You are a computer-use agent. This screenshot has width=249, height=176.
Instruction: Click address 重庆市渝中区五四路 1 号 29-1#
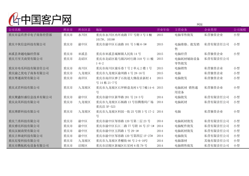coord(117,131)
